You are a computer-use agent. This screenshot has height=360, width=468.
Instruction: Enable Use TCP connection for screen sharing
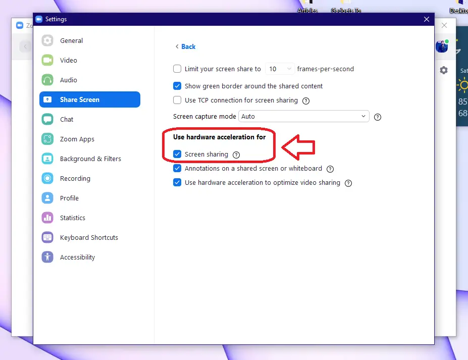pyautogui.click(x=177, y=100)
